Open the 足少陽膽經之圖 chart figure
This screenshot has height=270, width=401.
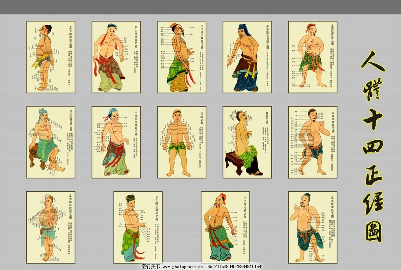[51, 57]
